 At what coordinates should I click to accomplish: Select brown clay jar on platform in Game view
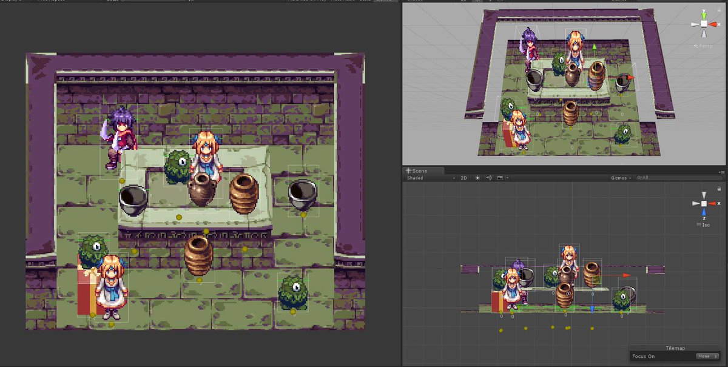[202, 190]
